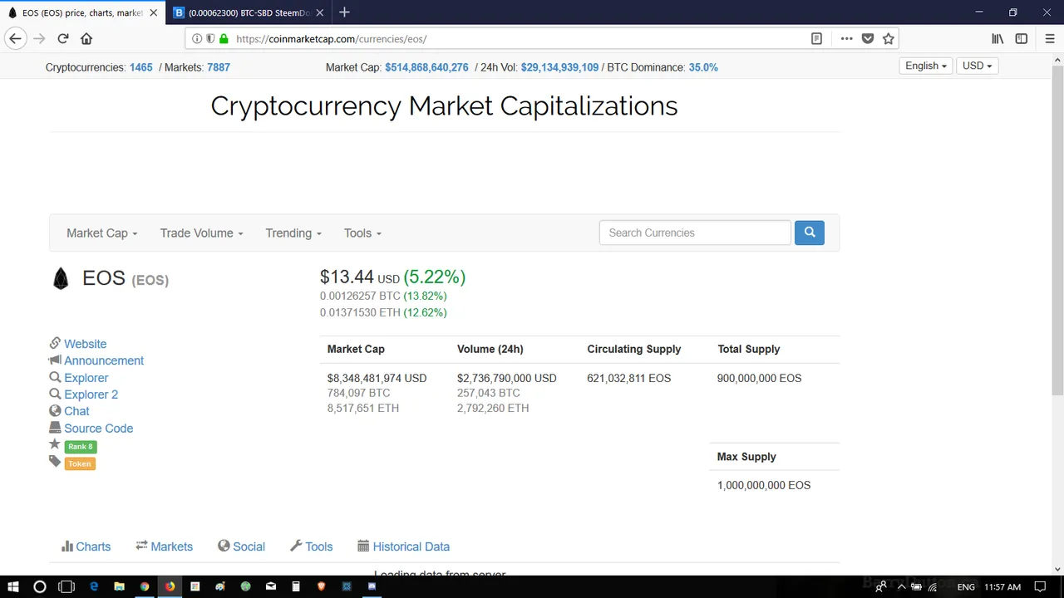Click the green Rank 8 badge
Viewport: 1064px width, 598px height.
[x=81, y=447]
